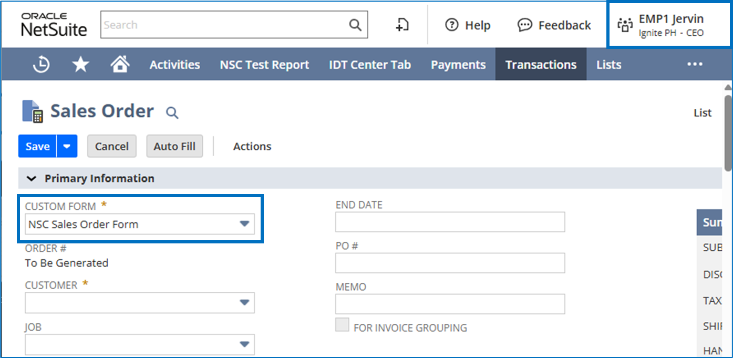Open the EMP1 Jervin role menu
Screen dimensions: 733x358
click(669, 25)
